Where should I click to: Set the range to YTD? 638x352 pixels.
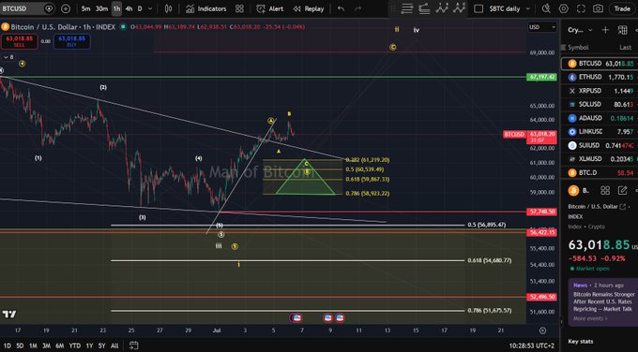click(75, 345)
